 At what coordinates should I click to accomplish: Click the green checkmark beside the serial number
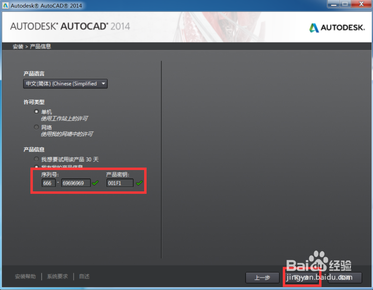(95, 183)
